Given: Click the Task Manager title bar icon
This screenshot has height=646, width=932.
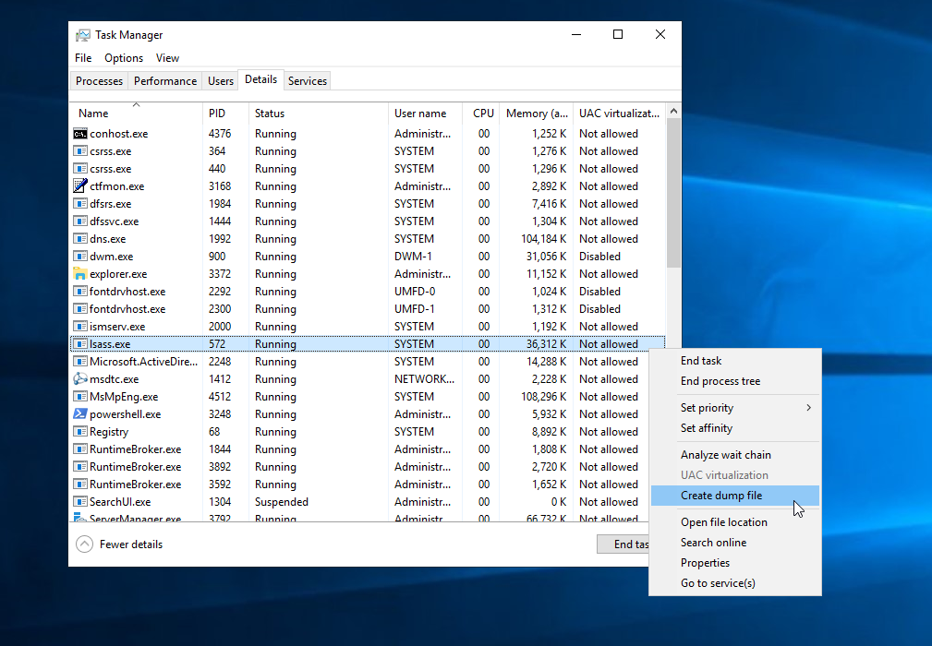Looking at the screenshot, I should tap(82, 35).
